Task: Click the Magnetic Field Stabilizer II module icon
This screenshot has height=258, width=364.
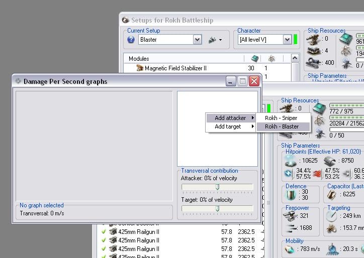Action: pyautogui.click(x=140, y=68)
